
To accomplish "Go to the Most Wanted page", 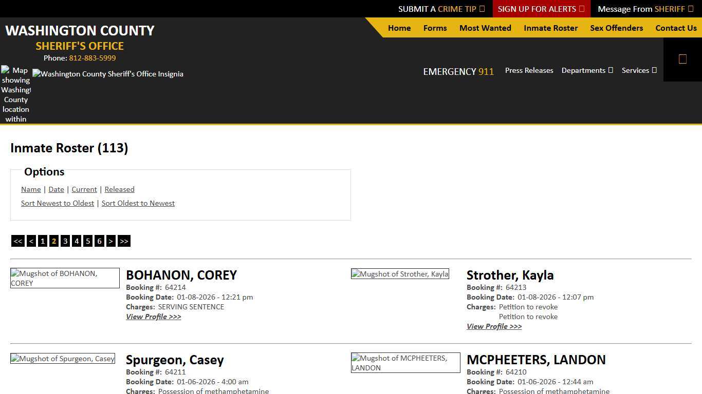I will point(485,28).
